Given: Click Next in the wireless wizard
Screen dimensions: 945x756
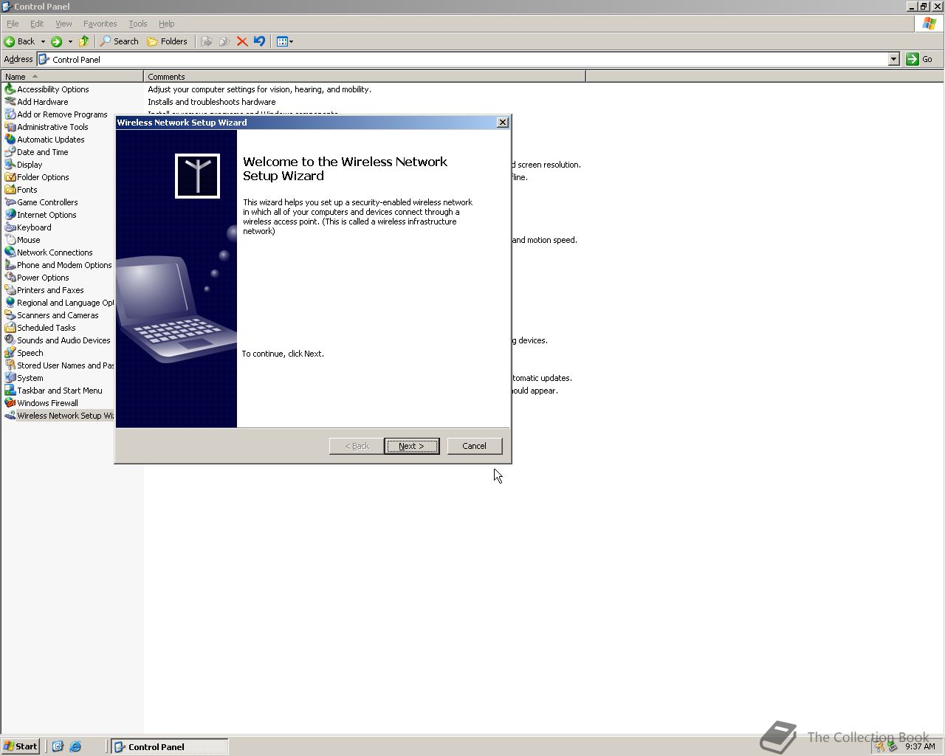Looking at the screenshot, I should coord(412,446).
